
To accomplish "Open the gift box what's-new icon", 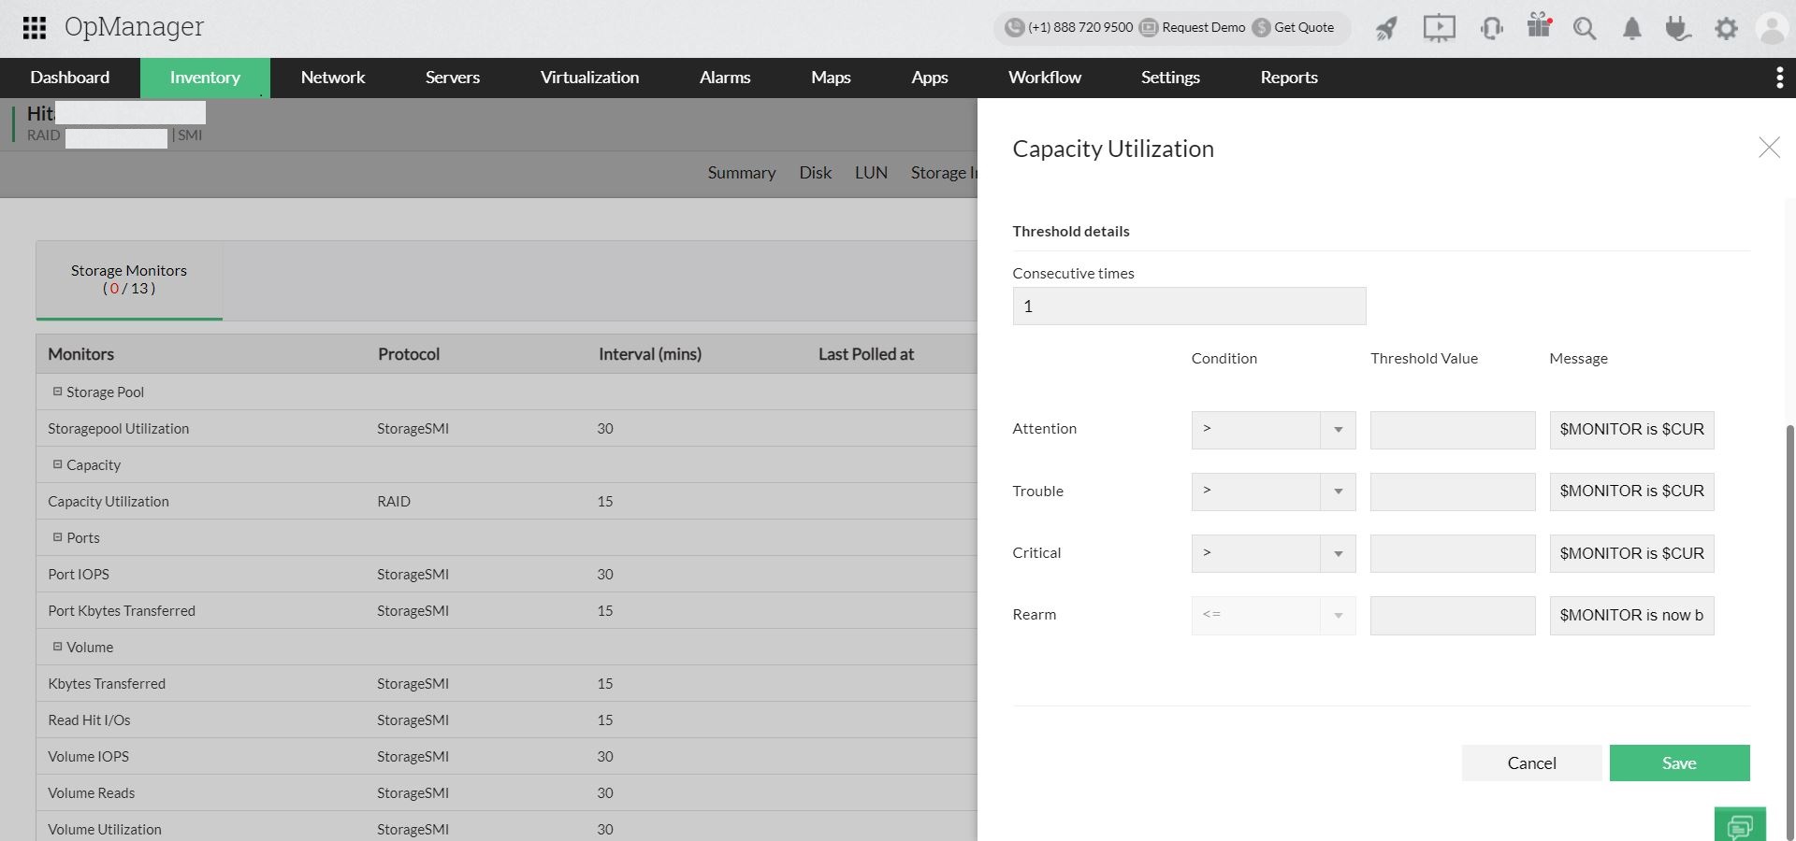I will pyautogui.click(x=1539, y=26).
